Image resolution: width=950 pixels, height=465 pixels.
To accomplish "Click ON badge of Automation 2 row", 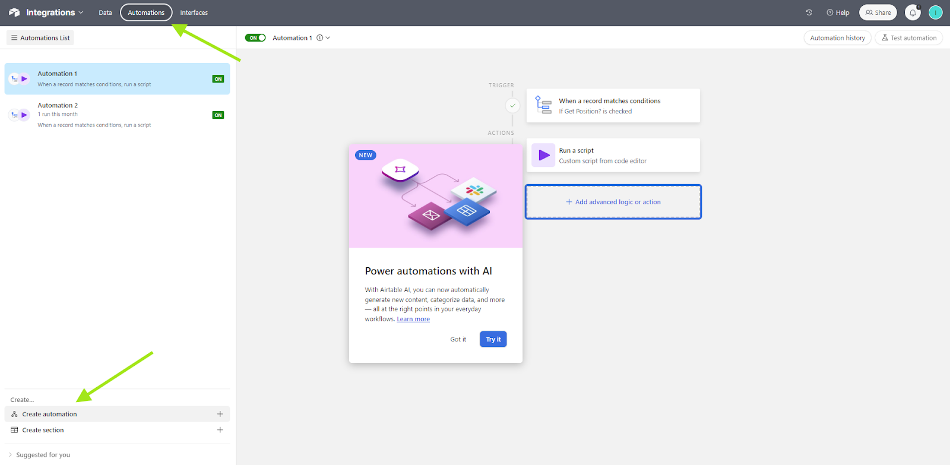I will pyautogui.click(x=218, y=115).
